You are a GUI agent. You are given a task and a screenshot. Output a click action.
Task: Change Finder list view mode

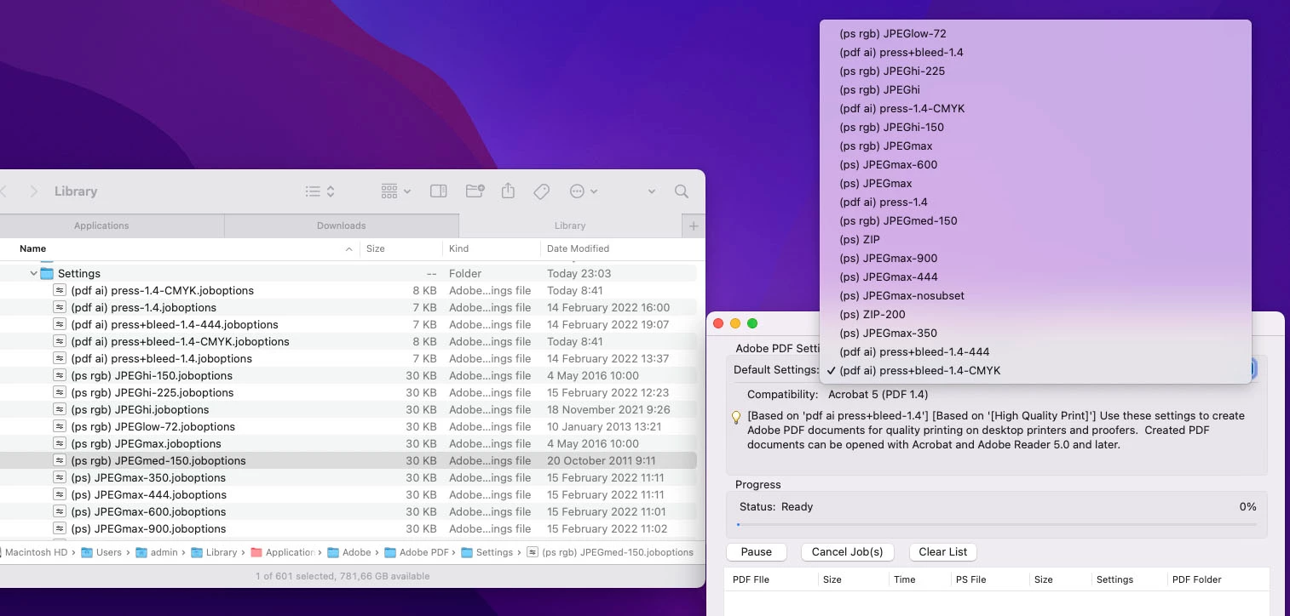point(320,191)
